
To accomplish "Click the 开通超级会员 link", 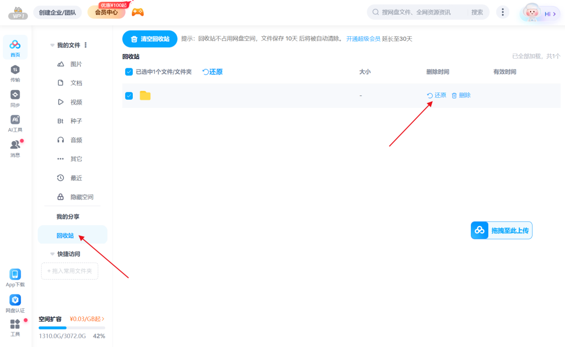I will (363, 39).
